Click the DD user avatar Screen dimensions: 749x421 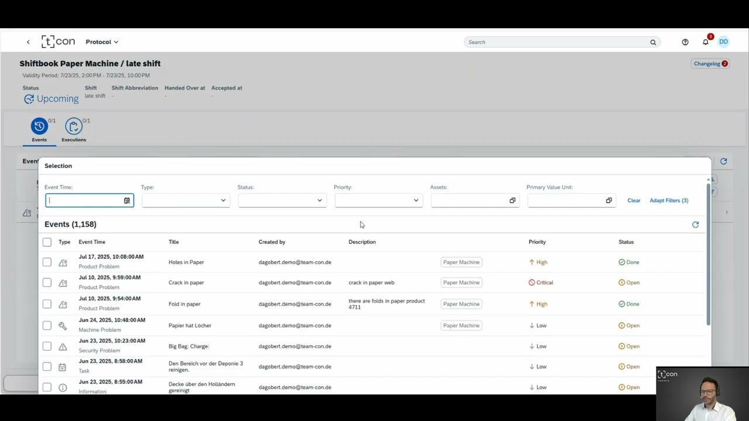click(x=724, y=42)
